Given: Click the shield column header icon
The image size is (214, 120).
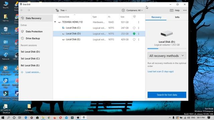Looking at the screenshot, I should pos(134,17).
